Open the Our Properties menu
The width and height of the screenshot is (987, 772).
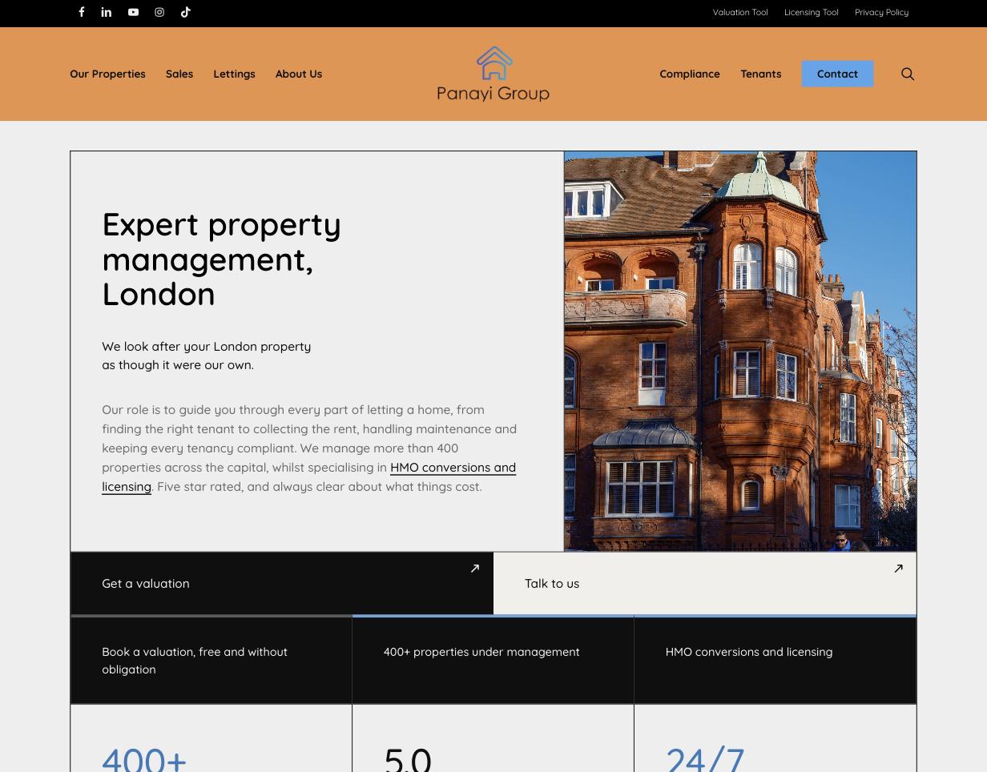107,74
